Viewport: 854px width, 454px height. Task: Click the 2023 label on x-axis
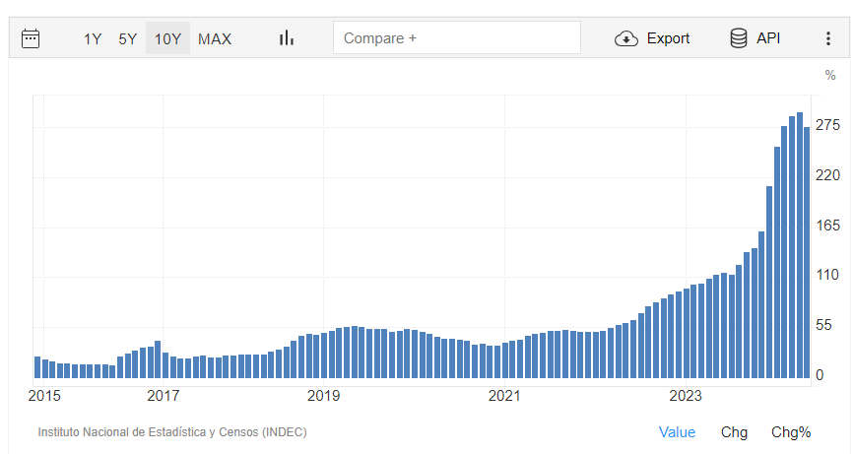click(686, 396)
